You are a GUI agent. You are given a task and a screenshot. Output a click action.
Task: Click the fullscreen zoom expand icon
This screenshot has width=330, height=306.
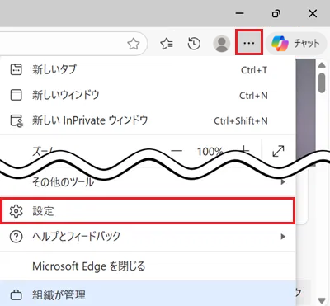(x=278, y=151)
